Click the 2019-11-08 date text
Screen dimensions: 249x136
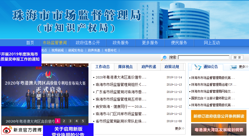[x=174, y=121]
